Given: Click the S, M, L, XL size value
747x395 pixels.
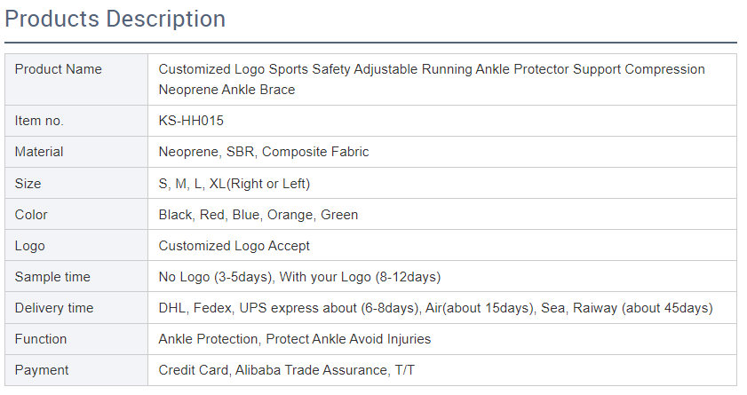Looking at the screenshot, I should click(234, 184).
